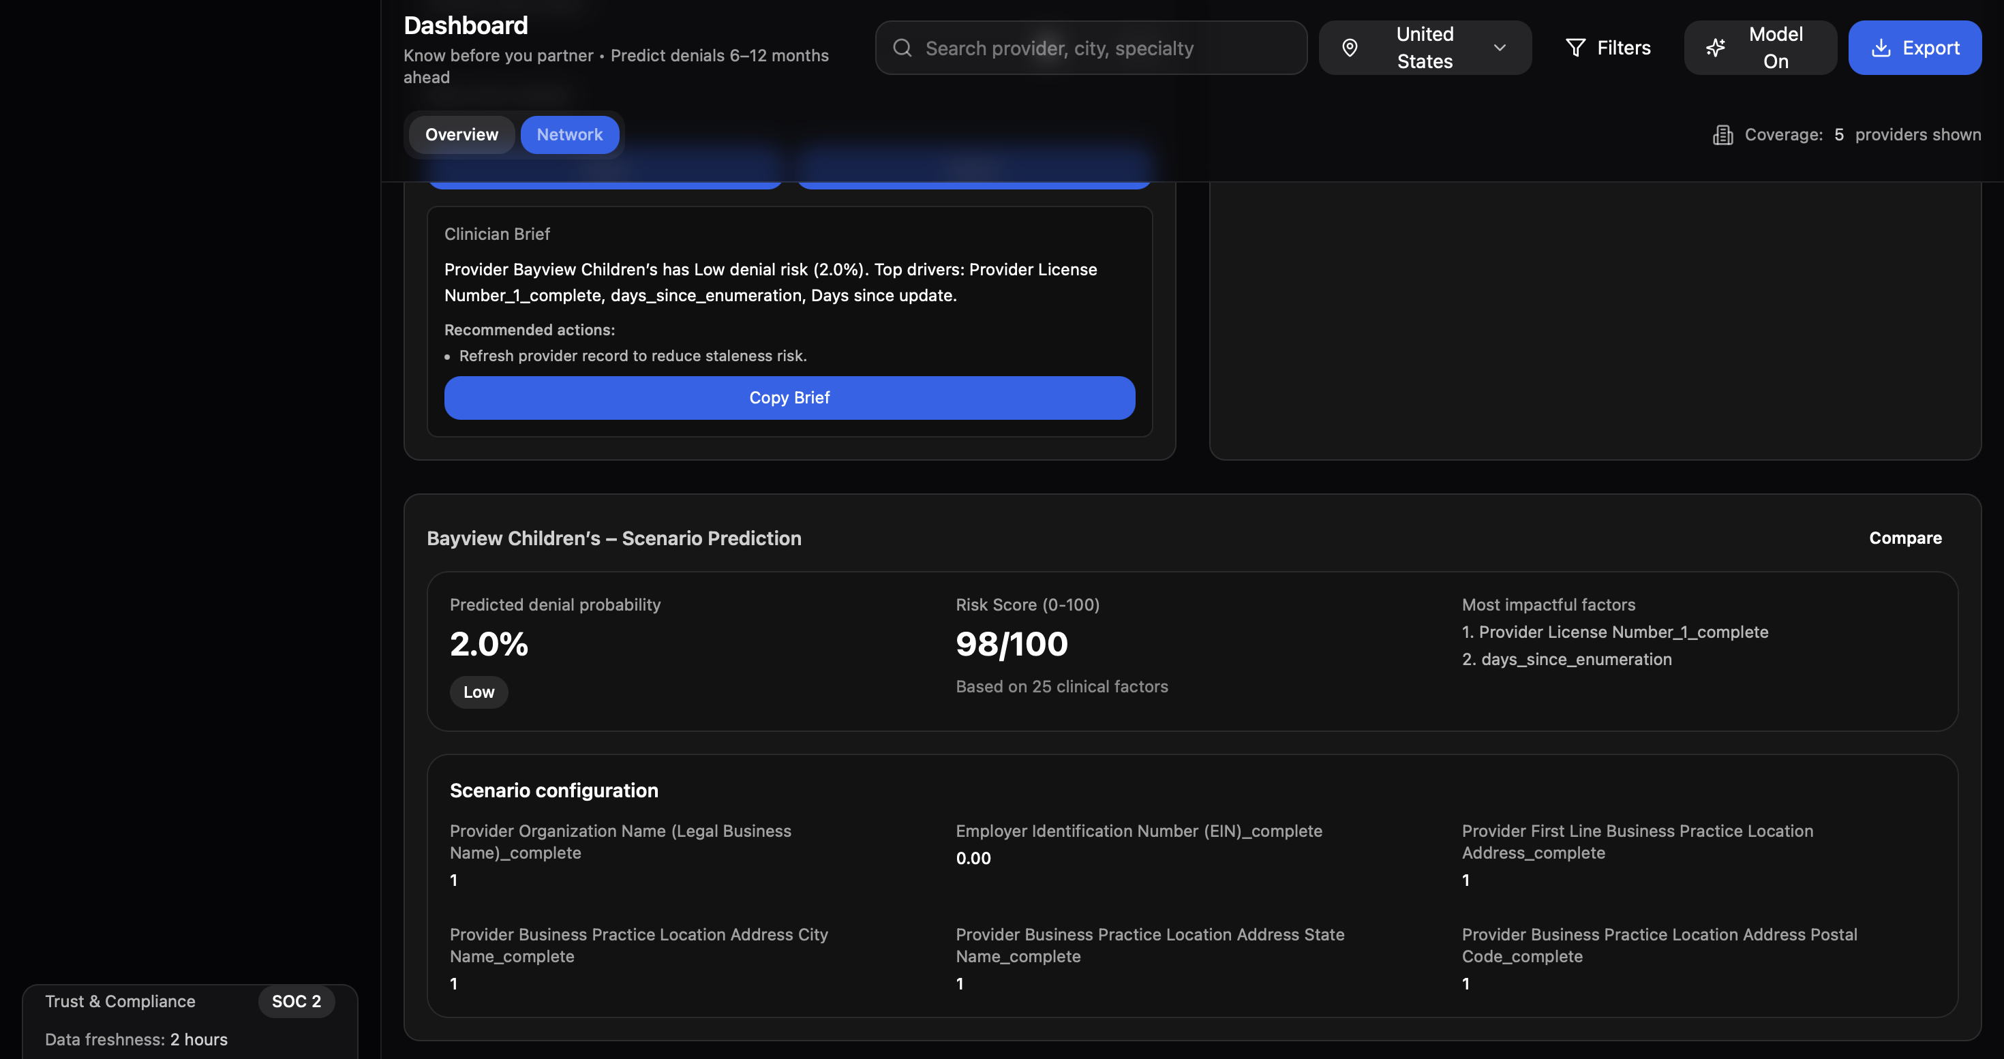
Task: Click the Compare link
Action: pyautogui.click(x=1904, y=538)
